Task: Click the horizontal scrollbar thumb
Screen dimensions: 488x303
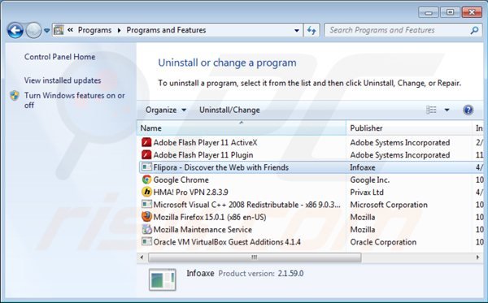Action: (255, 258)
